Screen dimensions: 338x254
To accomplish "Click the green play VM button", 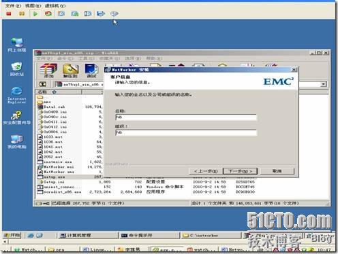I will click(35, 14).
